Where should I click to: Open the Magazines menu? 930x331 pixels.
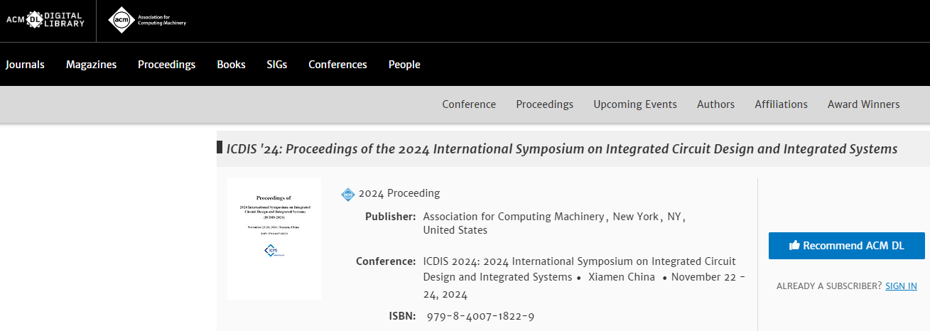click(x=91, y=65)
